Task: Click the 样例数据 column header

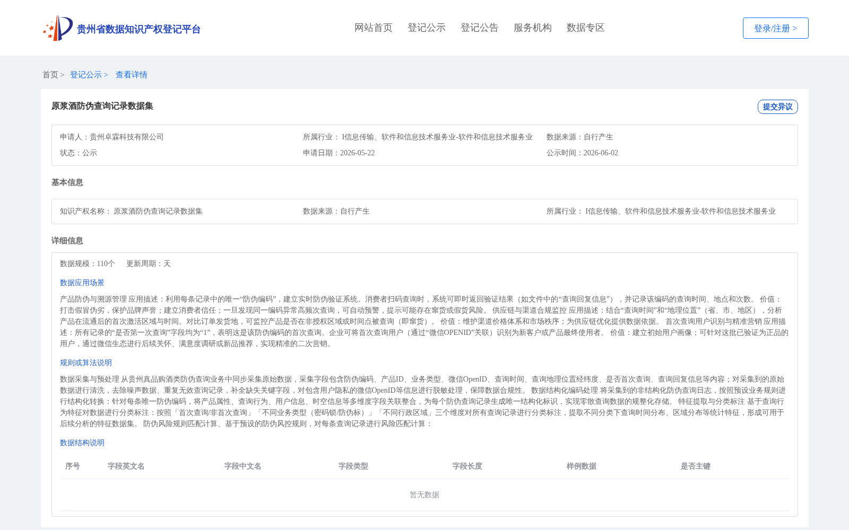Action: 582,466
